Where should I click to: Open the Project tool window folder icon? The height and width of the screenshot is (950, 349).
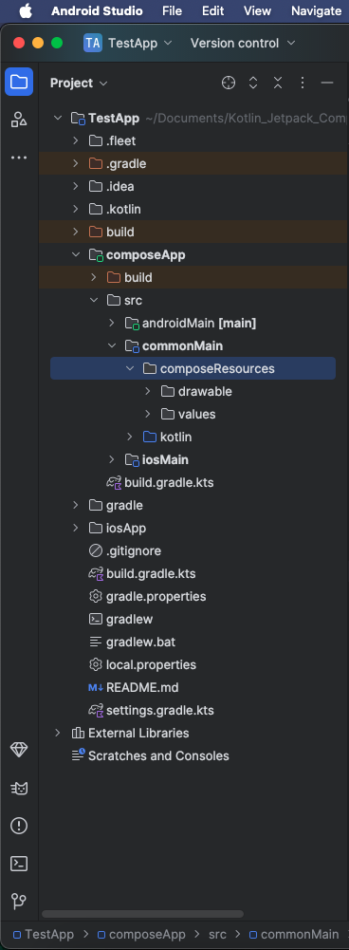pyautogui.click(x=19, y=82)
